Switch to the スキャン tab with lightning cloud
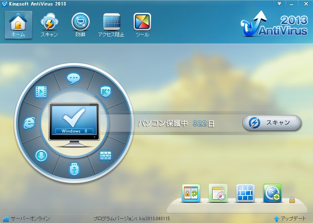 (x=49, y=25)
